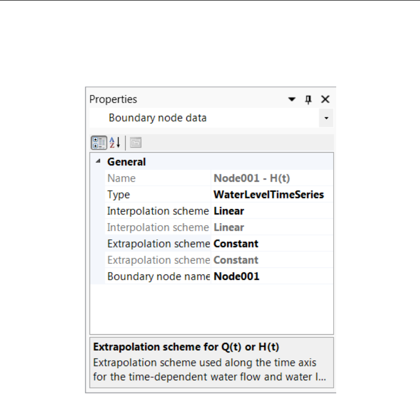Toggle auto-hide with the pin icon

point(308,100)
